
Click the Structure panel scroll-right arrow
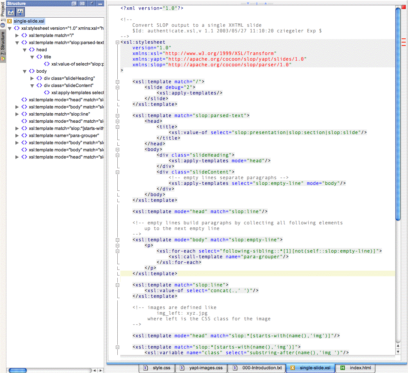click(100, 370)
